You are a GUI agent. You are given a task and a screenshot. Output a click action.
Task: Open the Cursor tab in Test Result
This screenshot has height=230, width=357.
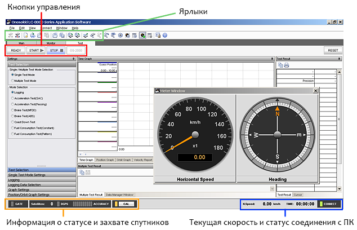tap(298, 194)
